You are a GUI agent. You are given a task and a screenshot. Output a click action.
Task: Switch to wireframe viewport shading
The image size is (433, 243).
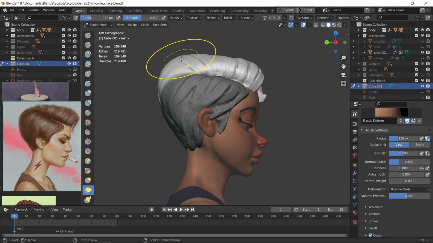(x=323, y=25)
